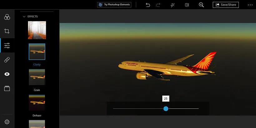The image size is (256, 128).
Task: Click the zoom magnifier icon
Action: (x=201, y=5)
